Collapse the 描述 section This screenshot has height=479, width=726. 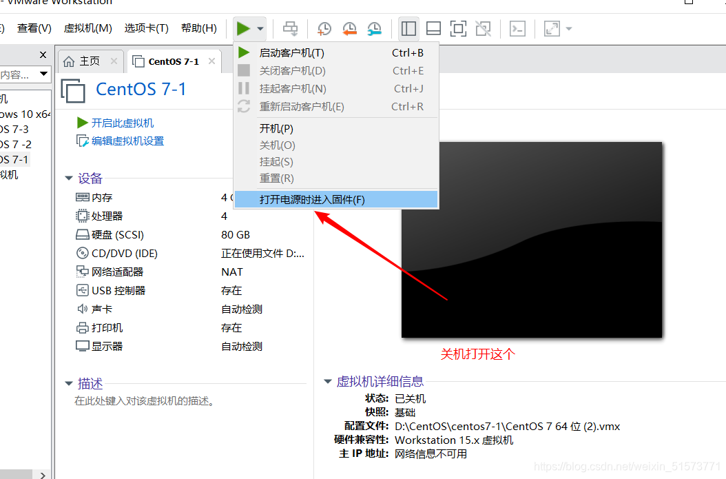click(69, 383)
